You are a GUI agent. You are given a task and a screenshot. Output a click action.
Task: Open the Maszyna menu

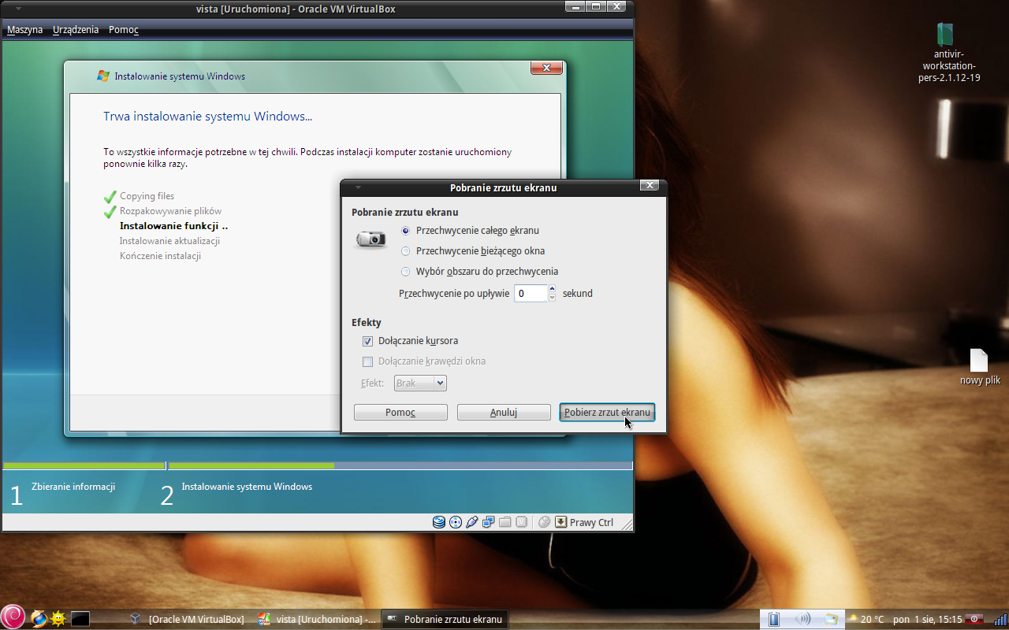[x=25, y=30]
